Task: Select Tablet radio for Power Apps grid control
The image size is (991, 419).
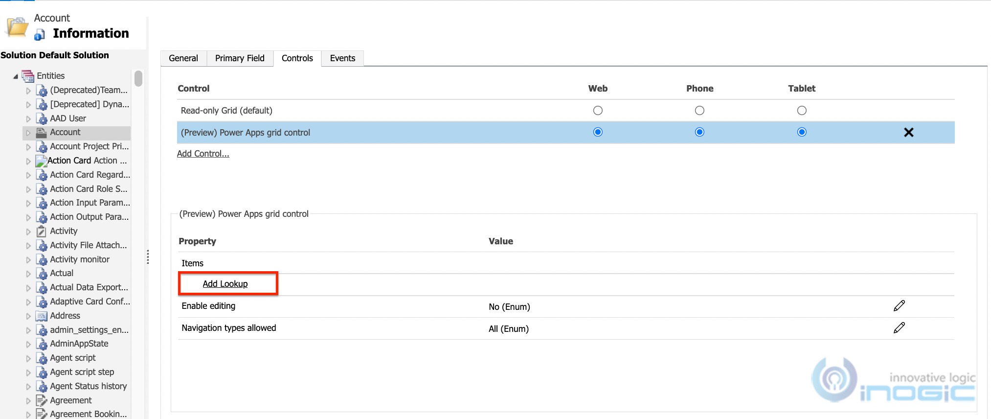Action: tap(802, 132)
